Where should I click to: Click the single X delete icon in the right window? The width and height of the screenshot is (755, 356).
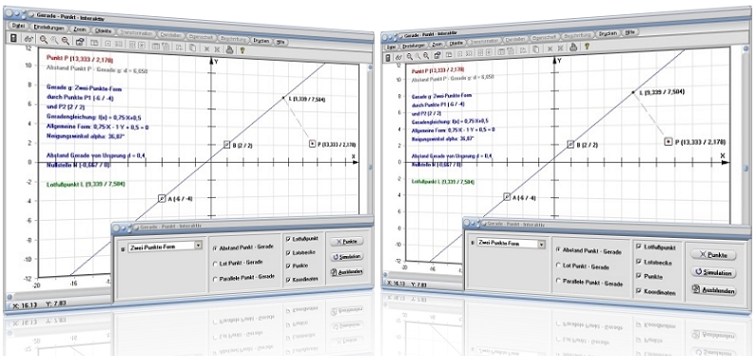[x=549, y=49]
